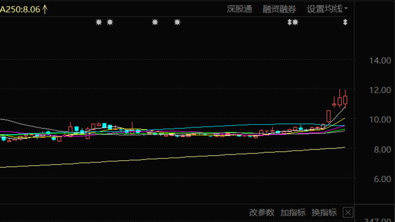Image resolution: width=395 pixels, height=222 pixels.
Task: Click the rightmost diamond marker above latest candles
Action: (345, 22)
